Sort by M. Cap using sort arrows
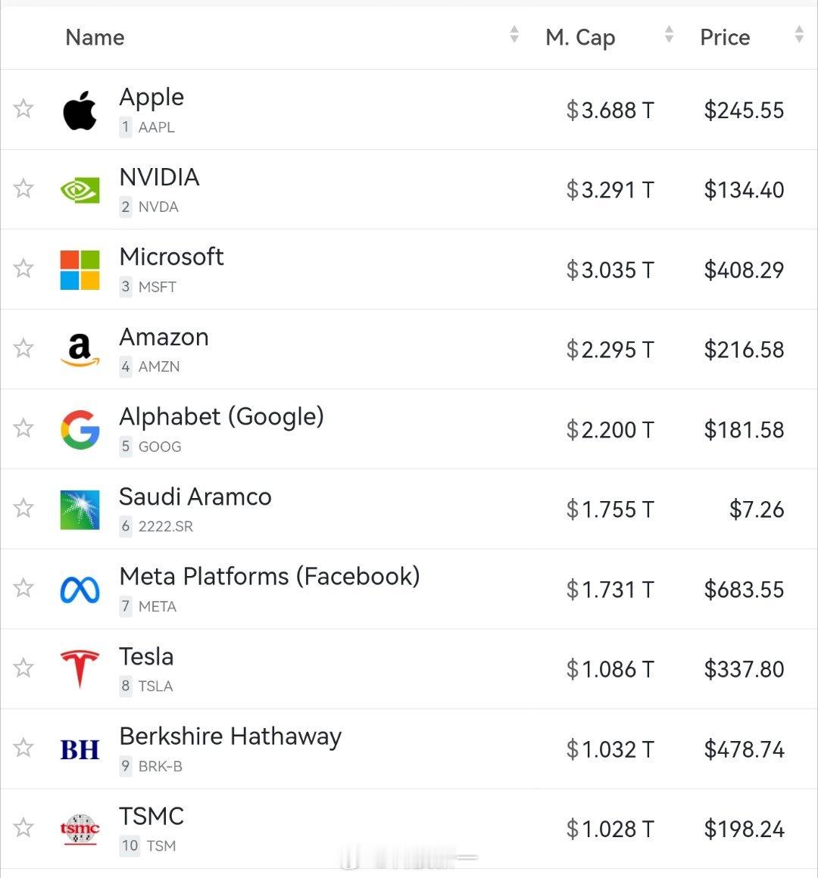This screenshot has height=878, width=818. 668,34
